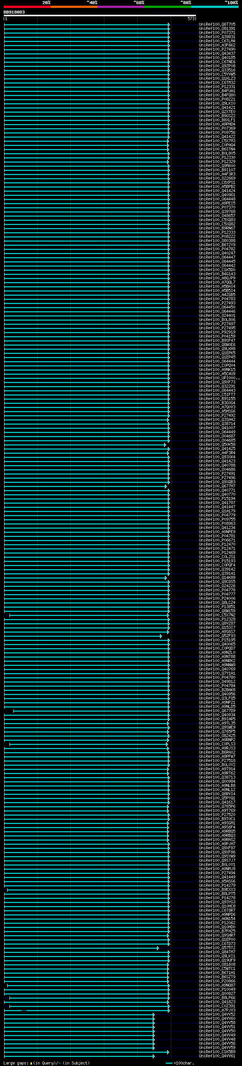Select the UniRef100_P12470 hit label
Image resolution: width=242 pixels, height=1066 pixels.
pos(217,544)
